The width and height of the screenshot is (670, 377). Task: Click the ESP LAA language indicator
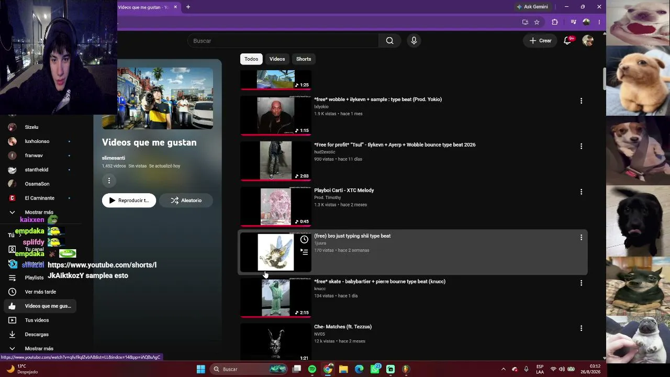(540, 369)
